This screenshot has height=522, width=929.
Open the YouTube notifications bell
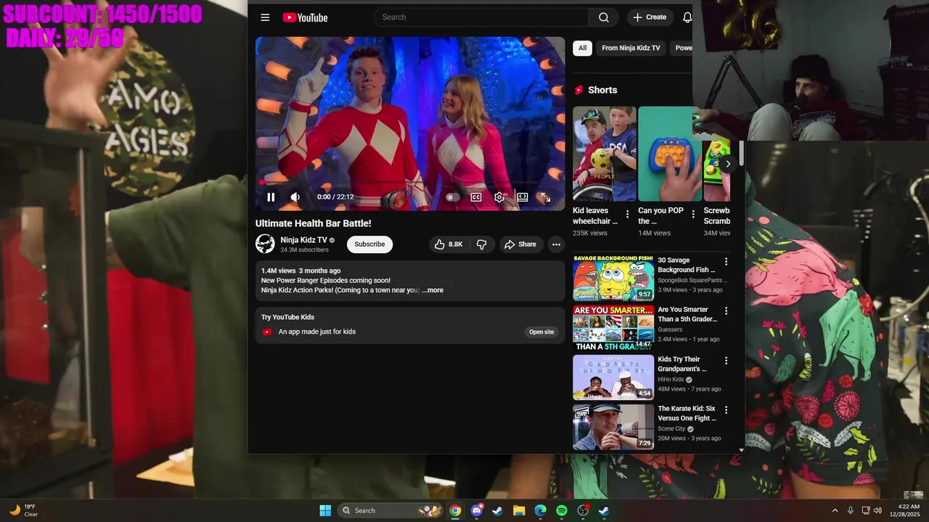click(687, 17)
